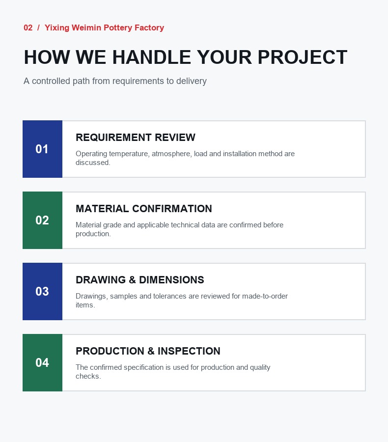Viewport: 388px width, 442px height.
Task: Click the drawings and tolerances description text
Action: click(182, 301)
